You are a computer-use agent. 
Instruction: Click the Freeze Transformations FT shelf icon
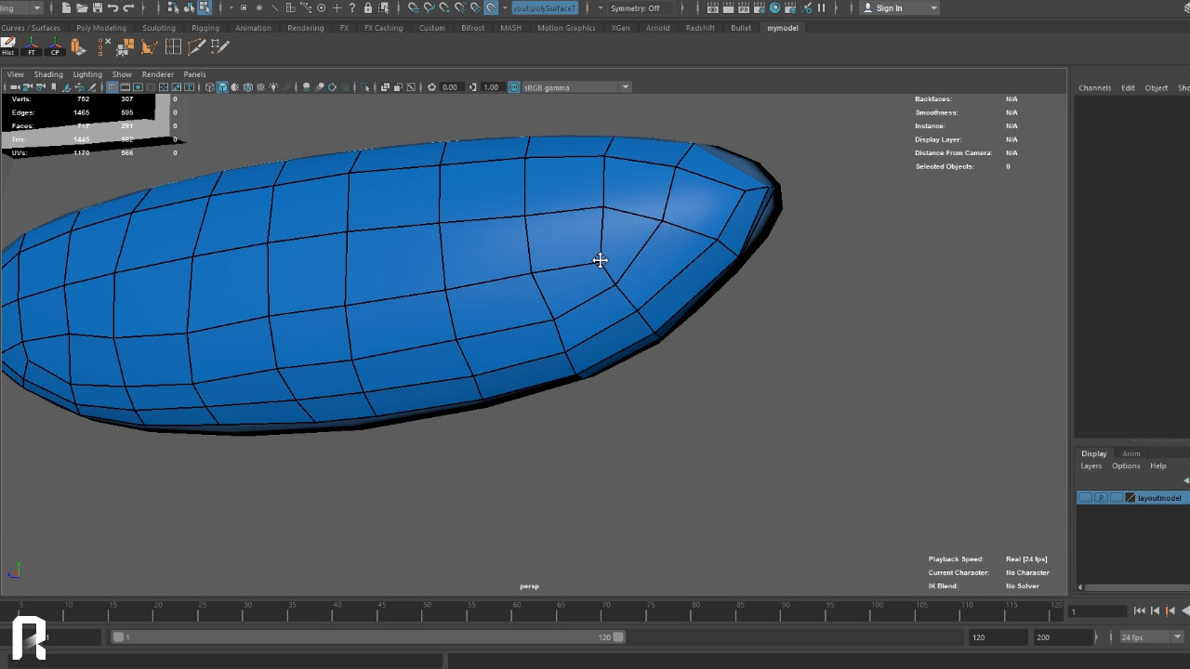(32, 47)
